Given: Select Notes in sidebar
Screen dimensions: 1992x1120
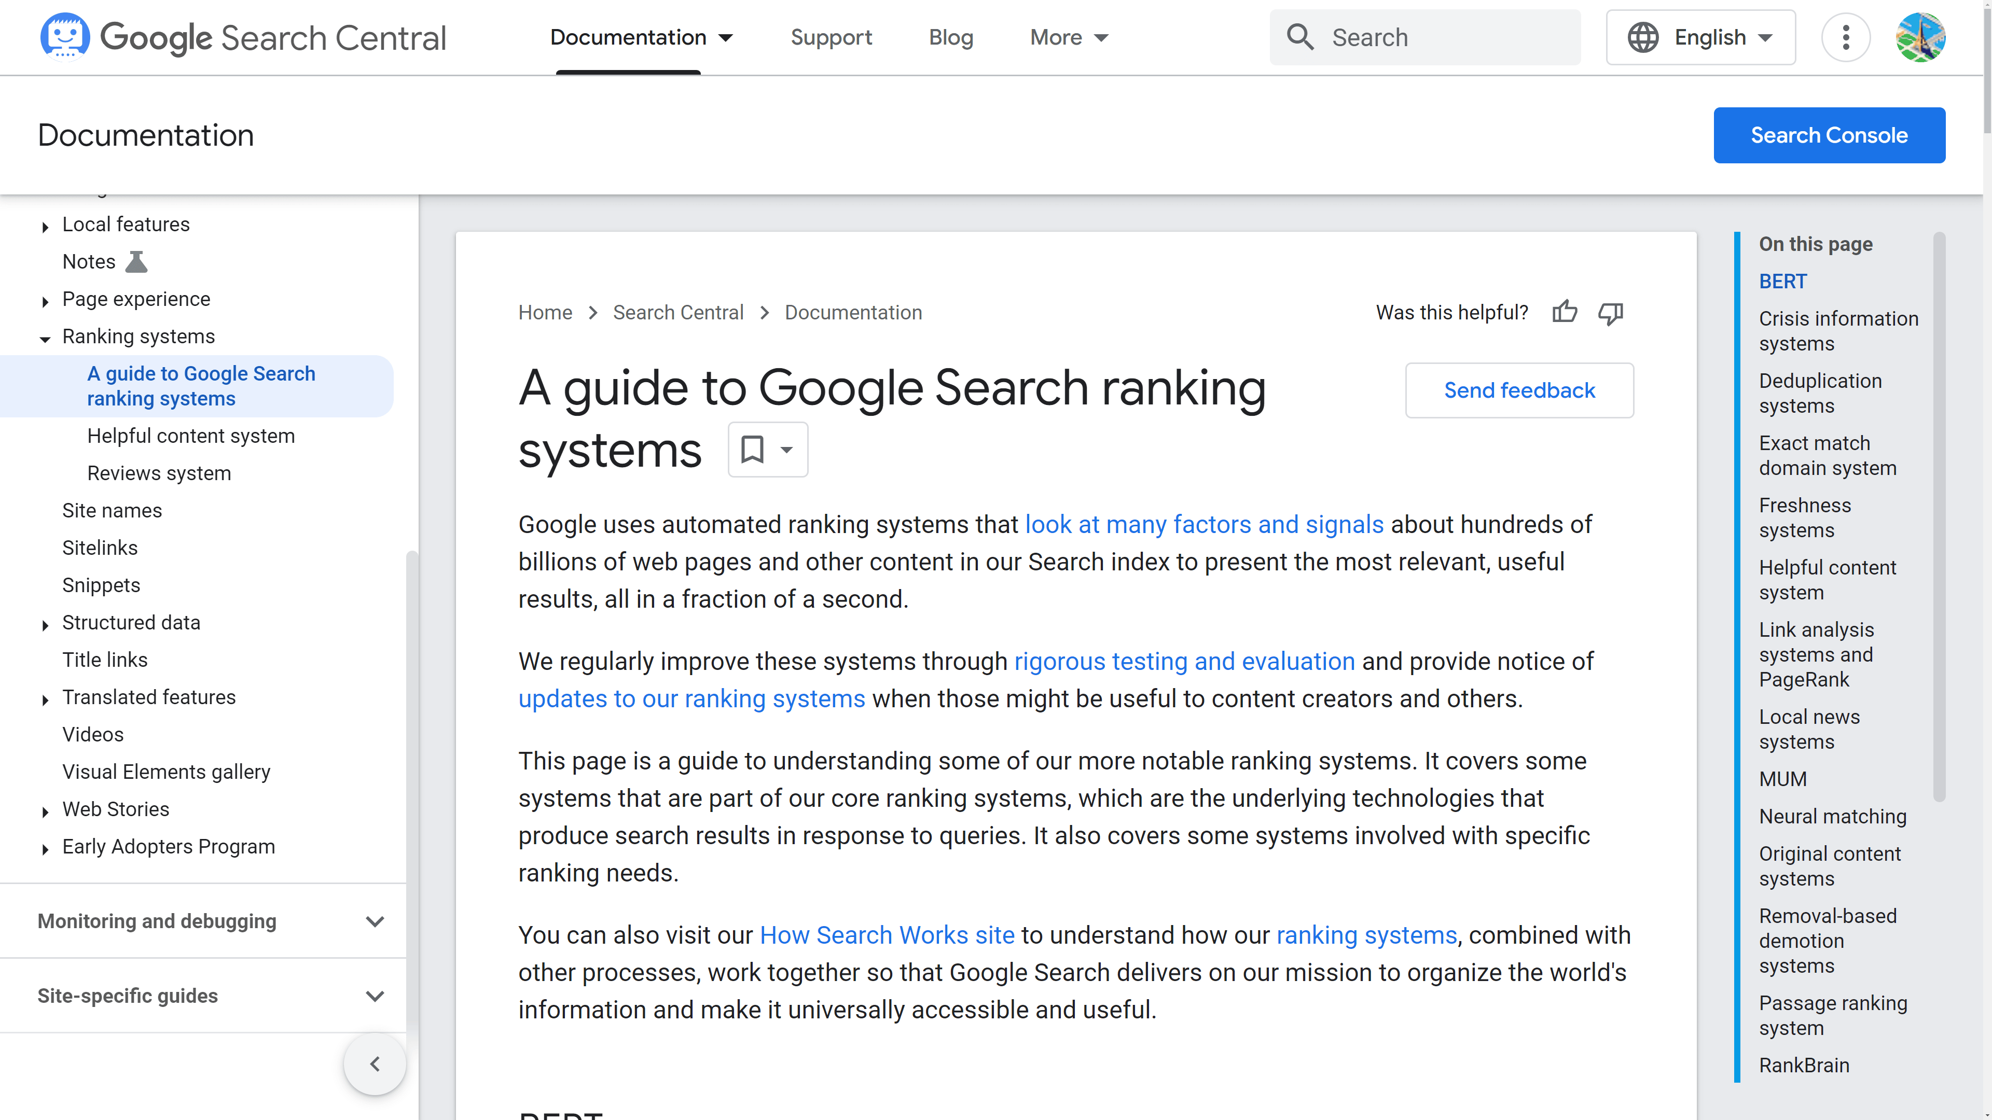Looking at the screenshot, I should click(x=89, y=261).
